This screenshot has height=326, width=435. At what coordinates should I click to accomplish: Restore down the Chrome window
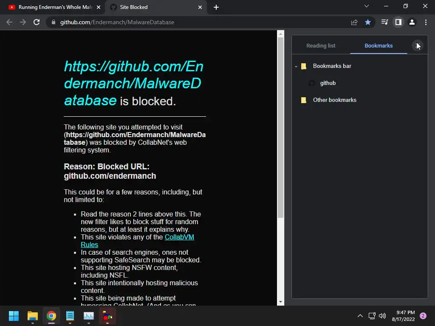tap(406, 6)
